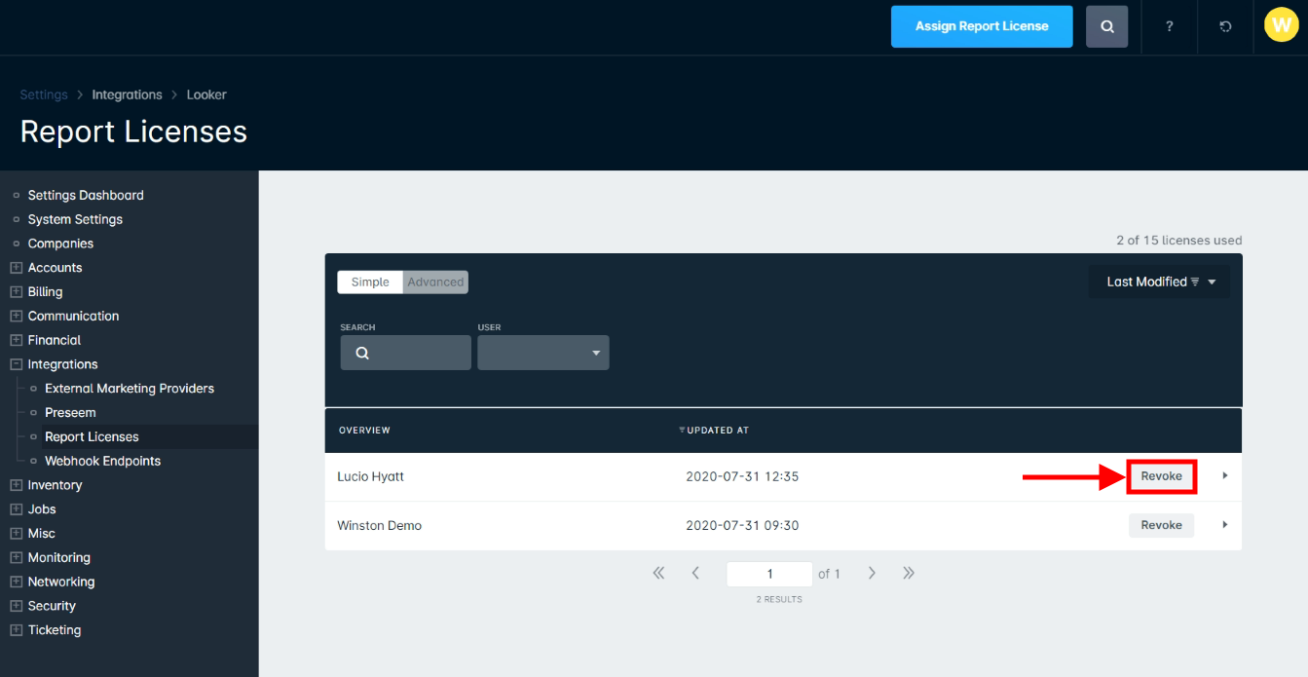Screen dimensions: 1308x677
Task: Expand the Misc tree node
Action: click(16, 534)
